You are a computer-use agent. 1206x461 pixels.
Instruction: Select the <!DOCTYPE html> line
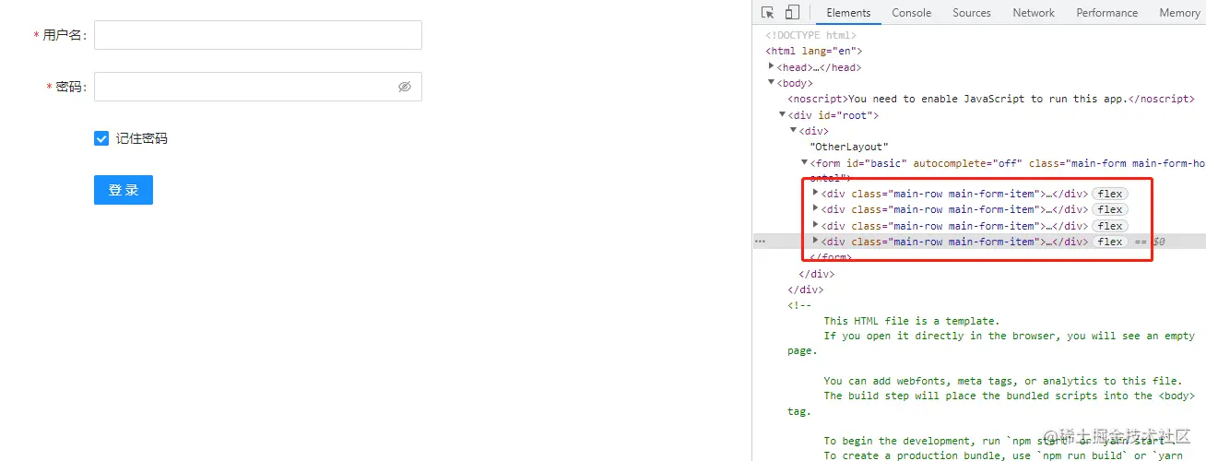(x=810, y=35)
